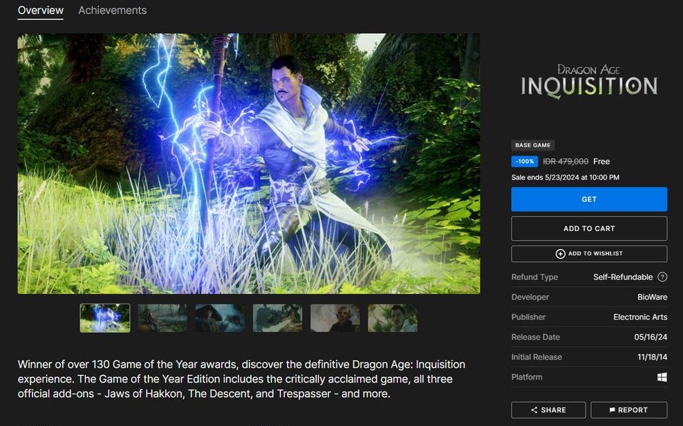Click the BASE GAME label badge

(532, 145)
